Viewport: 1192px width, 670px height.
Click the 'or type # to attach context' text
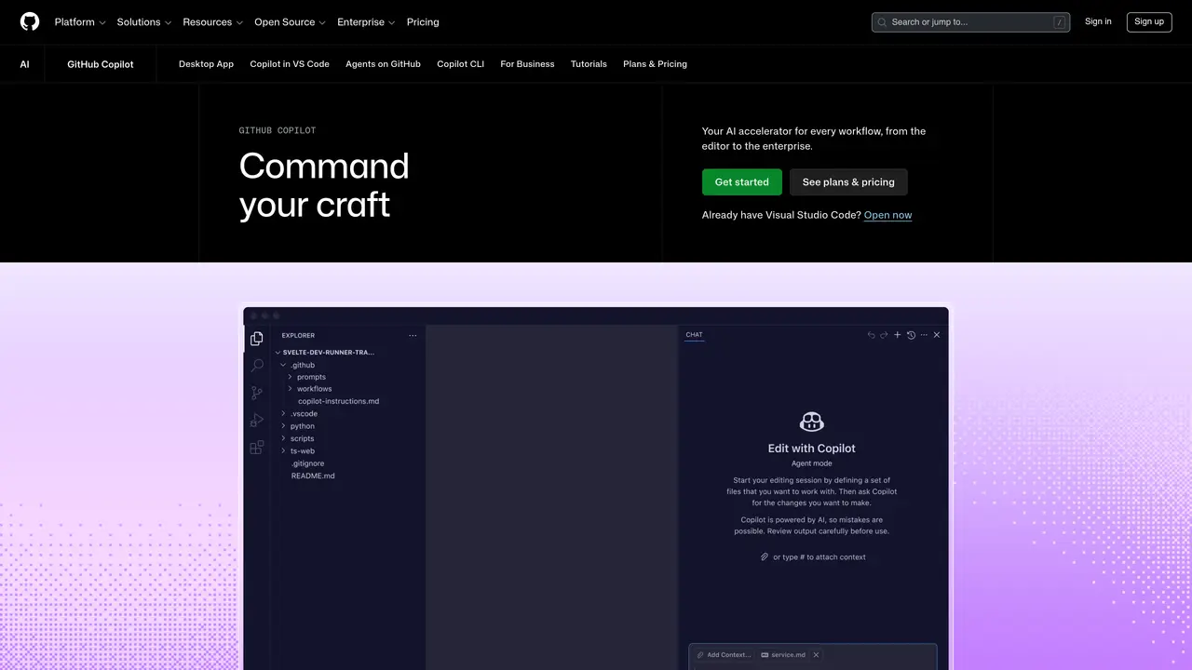click(x=819, y=556)
